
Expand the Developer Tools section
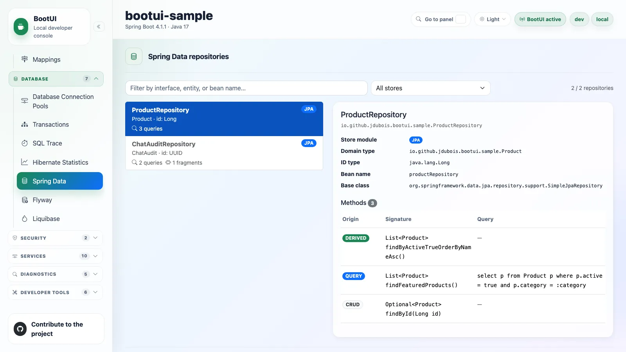click(x=55, y=292)
